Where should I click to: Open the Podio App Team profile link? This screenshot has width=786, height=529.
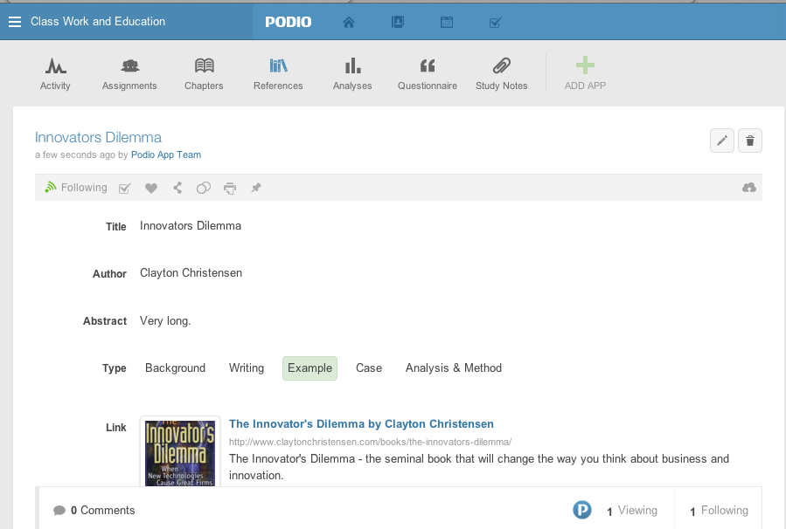click(x=166, y=155)
